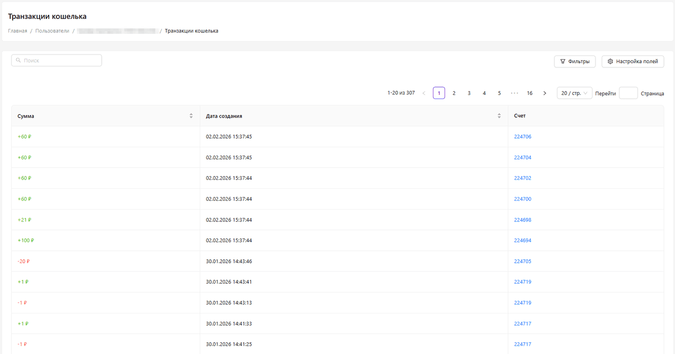
Task: Open the Главная breadcrumb link
Action: (x=17, y=31)
